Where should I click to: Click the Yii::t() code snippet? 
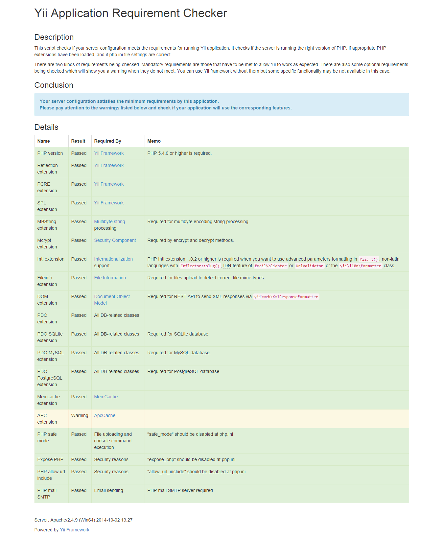pyautogui.click(x=369, y=259)
